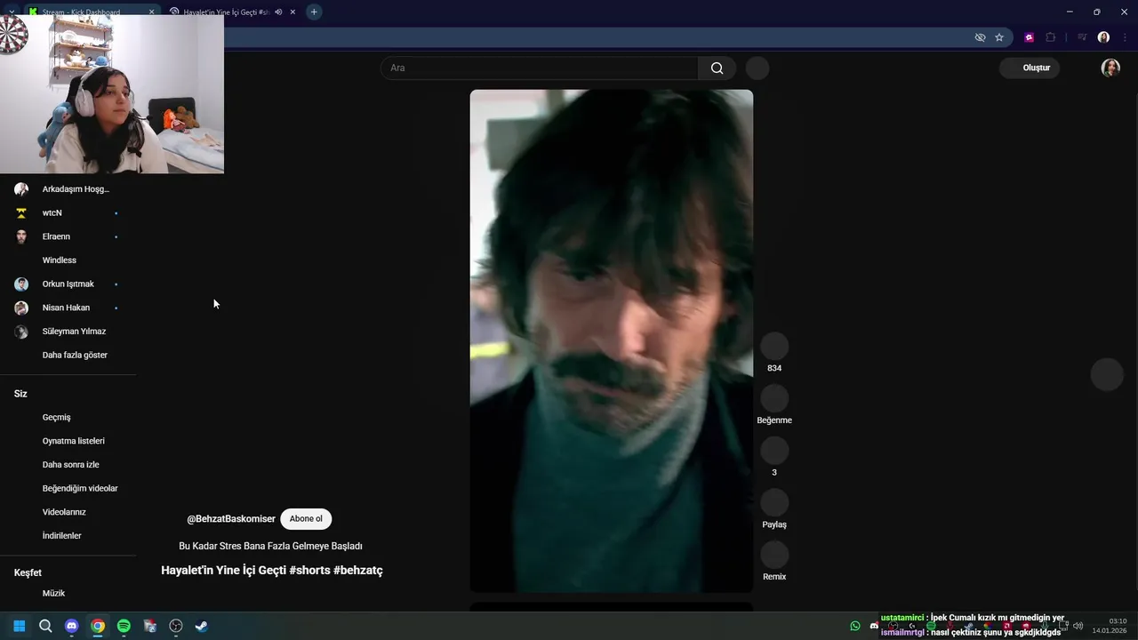Open a new browser tab
Viewport: 1138px width, 640px height.
314,12
